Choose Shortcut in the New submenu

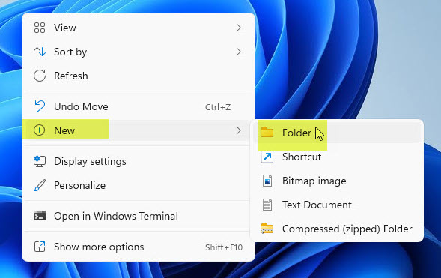click(337, 157)
